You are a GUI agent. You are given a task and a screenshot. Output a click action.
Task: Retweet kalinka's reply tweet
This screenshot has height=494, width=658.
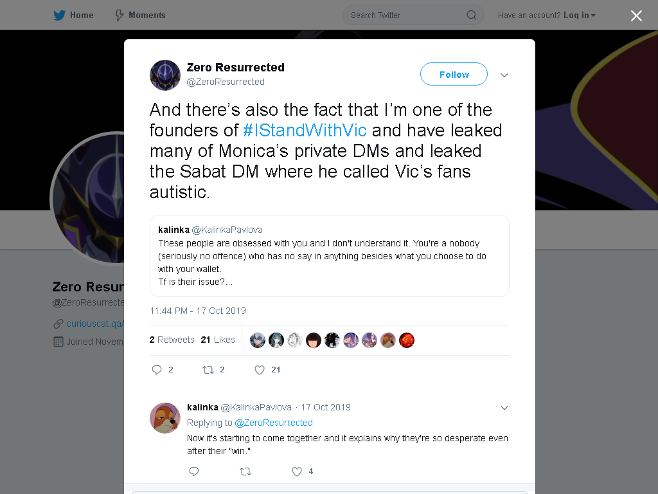[245, 471]
